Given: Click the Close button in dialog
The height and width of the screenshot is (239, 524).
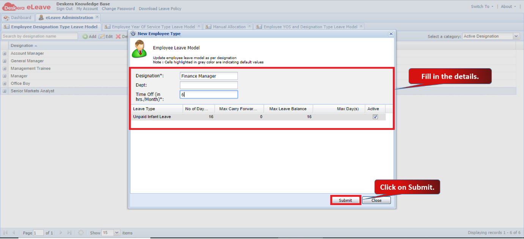Looking at the screenshot, I should click(x=376, y=200).
